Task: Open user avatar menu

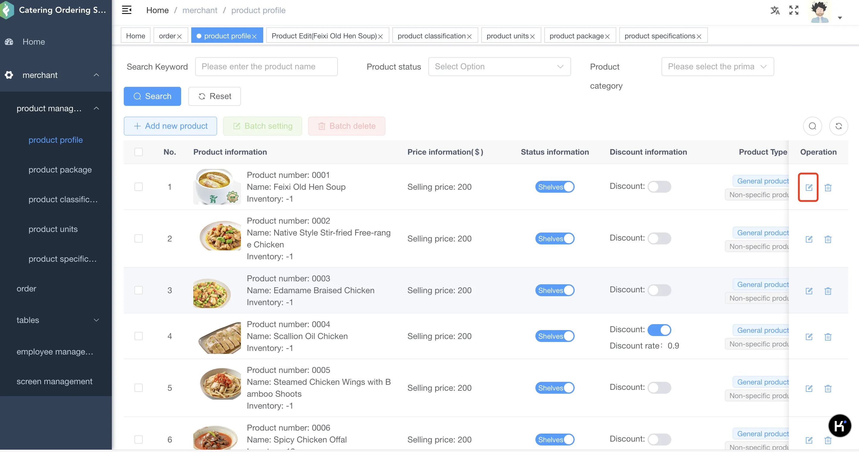Action: click(819, 12)
